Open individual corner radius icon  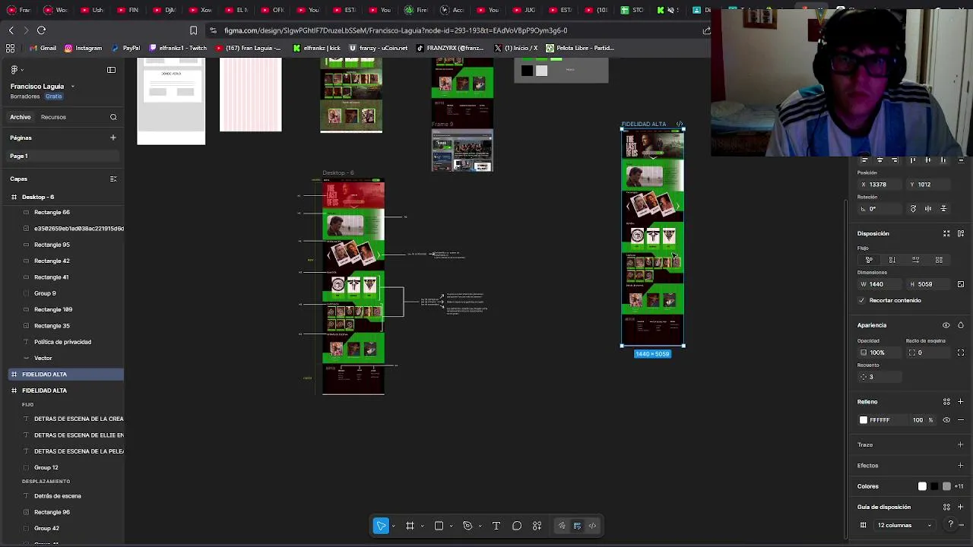pos(961,353)
